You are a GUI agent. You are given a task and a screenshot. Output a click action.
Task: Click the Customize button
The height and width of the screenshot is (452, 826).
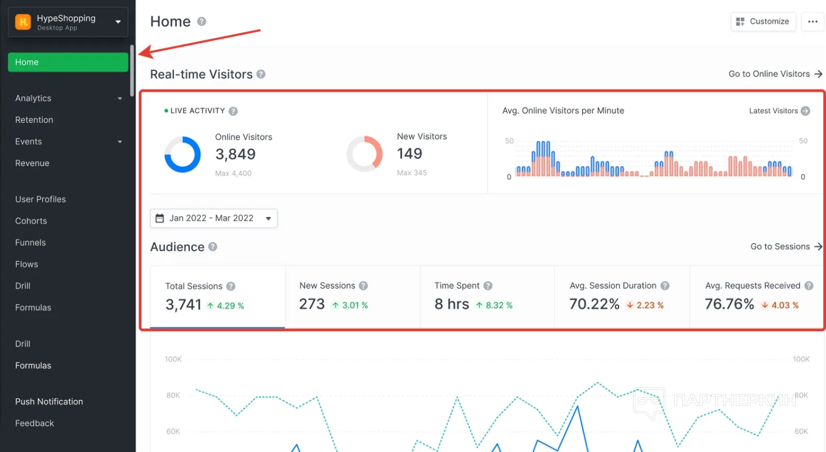pyautogui.click(x=764, y=21)
